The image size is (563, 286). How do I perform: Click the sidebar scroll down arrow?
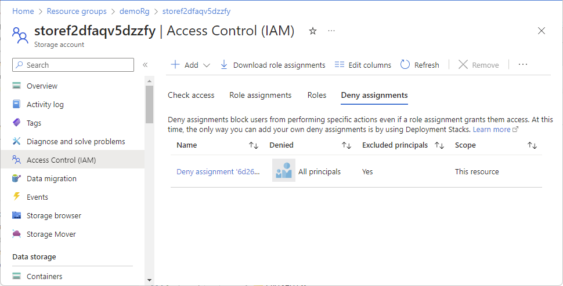pos(149,280)
